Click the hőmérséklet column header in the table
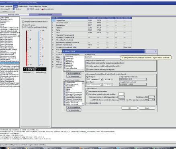This screenshot has width=176, height=149. coord(92,18)
